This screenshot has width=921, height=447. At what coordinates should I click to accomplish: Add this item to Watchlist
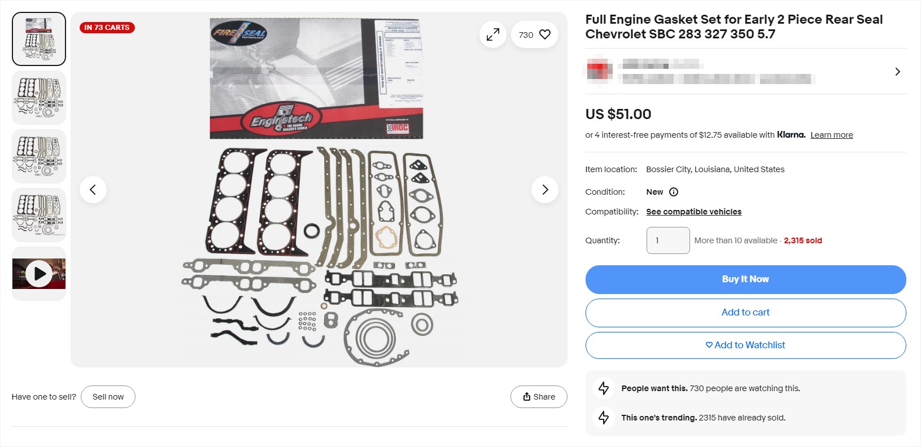[x=745, y=345]
